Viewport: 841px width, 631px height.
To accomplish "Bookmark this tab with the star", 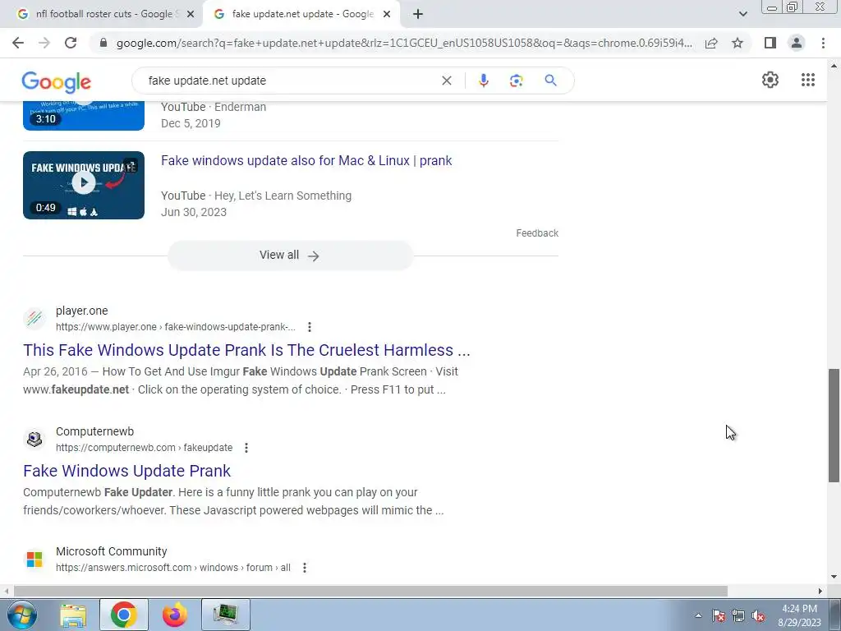I will tap(738, 43).
